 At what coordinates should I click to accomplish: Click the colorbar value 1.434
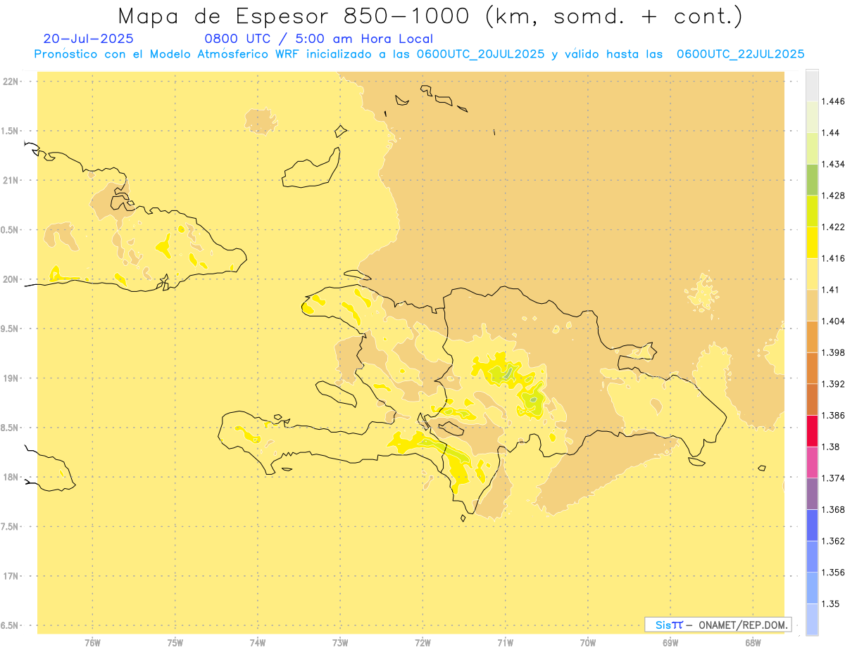834,164
